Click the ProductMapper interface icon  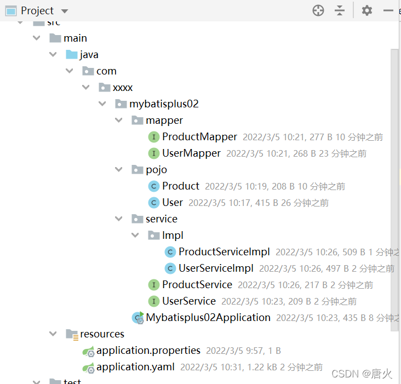pos(154,137)
